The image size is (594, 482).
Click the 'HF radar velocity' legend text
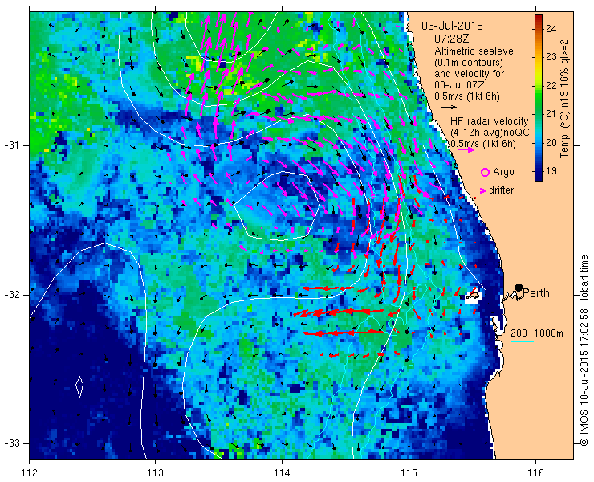[490, 121]
